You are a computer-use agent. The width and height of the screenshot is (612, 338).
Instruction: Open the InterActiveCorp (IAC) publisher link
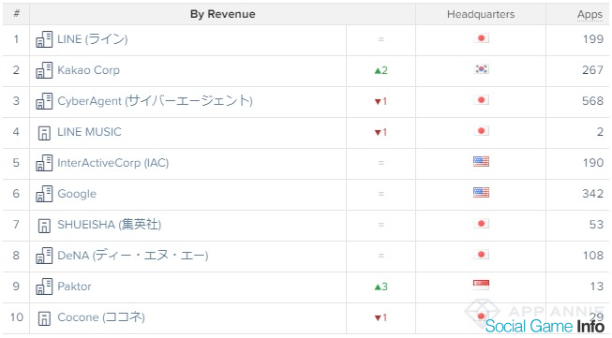click(x=112, y=163)
